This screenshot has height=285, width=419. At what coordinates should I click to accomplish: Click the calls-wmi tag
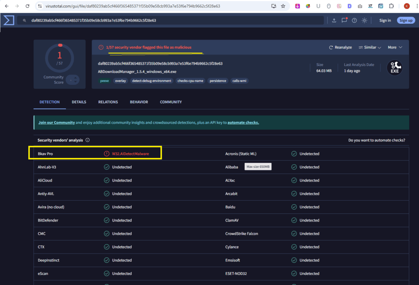click(239, 81)
